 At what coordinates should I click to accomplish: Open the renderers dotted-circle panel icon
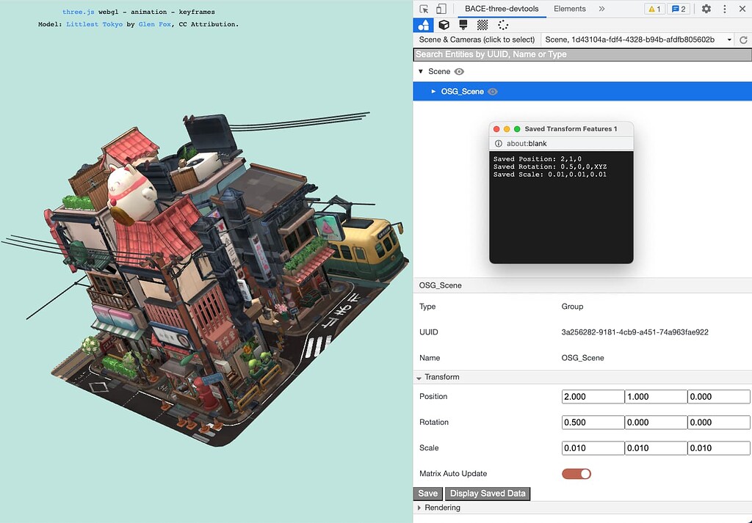[502, 24]
